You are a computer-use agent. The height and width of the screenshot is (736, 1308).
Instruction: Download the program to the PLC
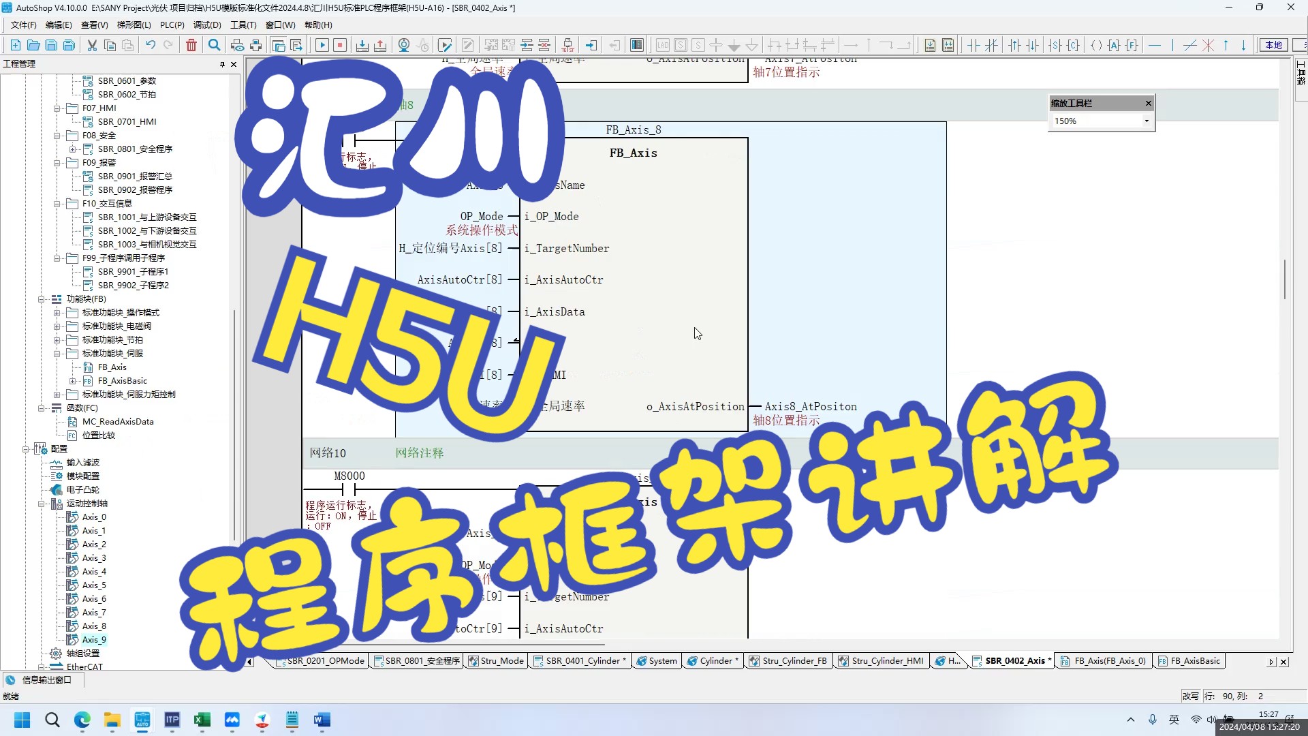(x=363, y=45)
